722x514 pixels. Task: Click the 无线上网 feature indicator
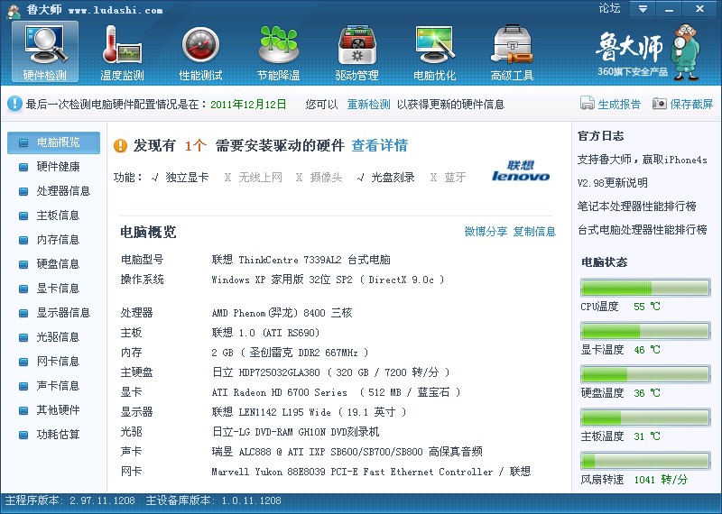(254, 177)
